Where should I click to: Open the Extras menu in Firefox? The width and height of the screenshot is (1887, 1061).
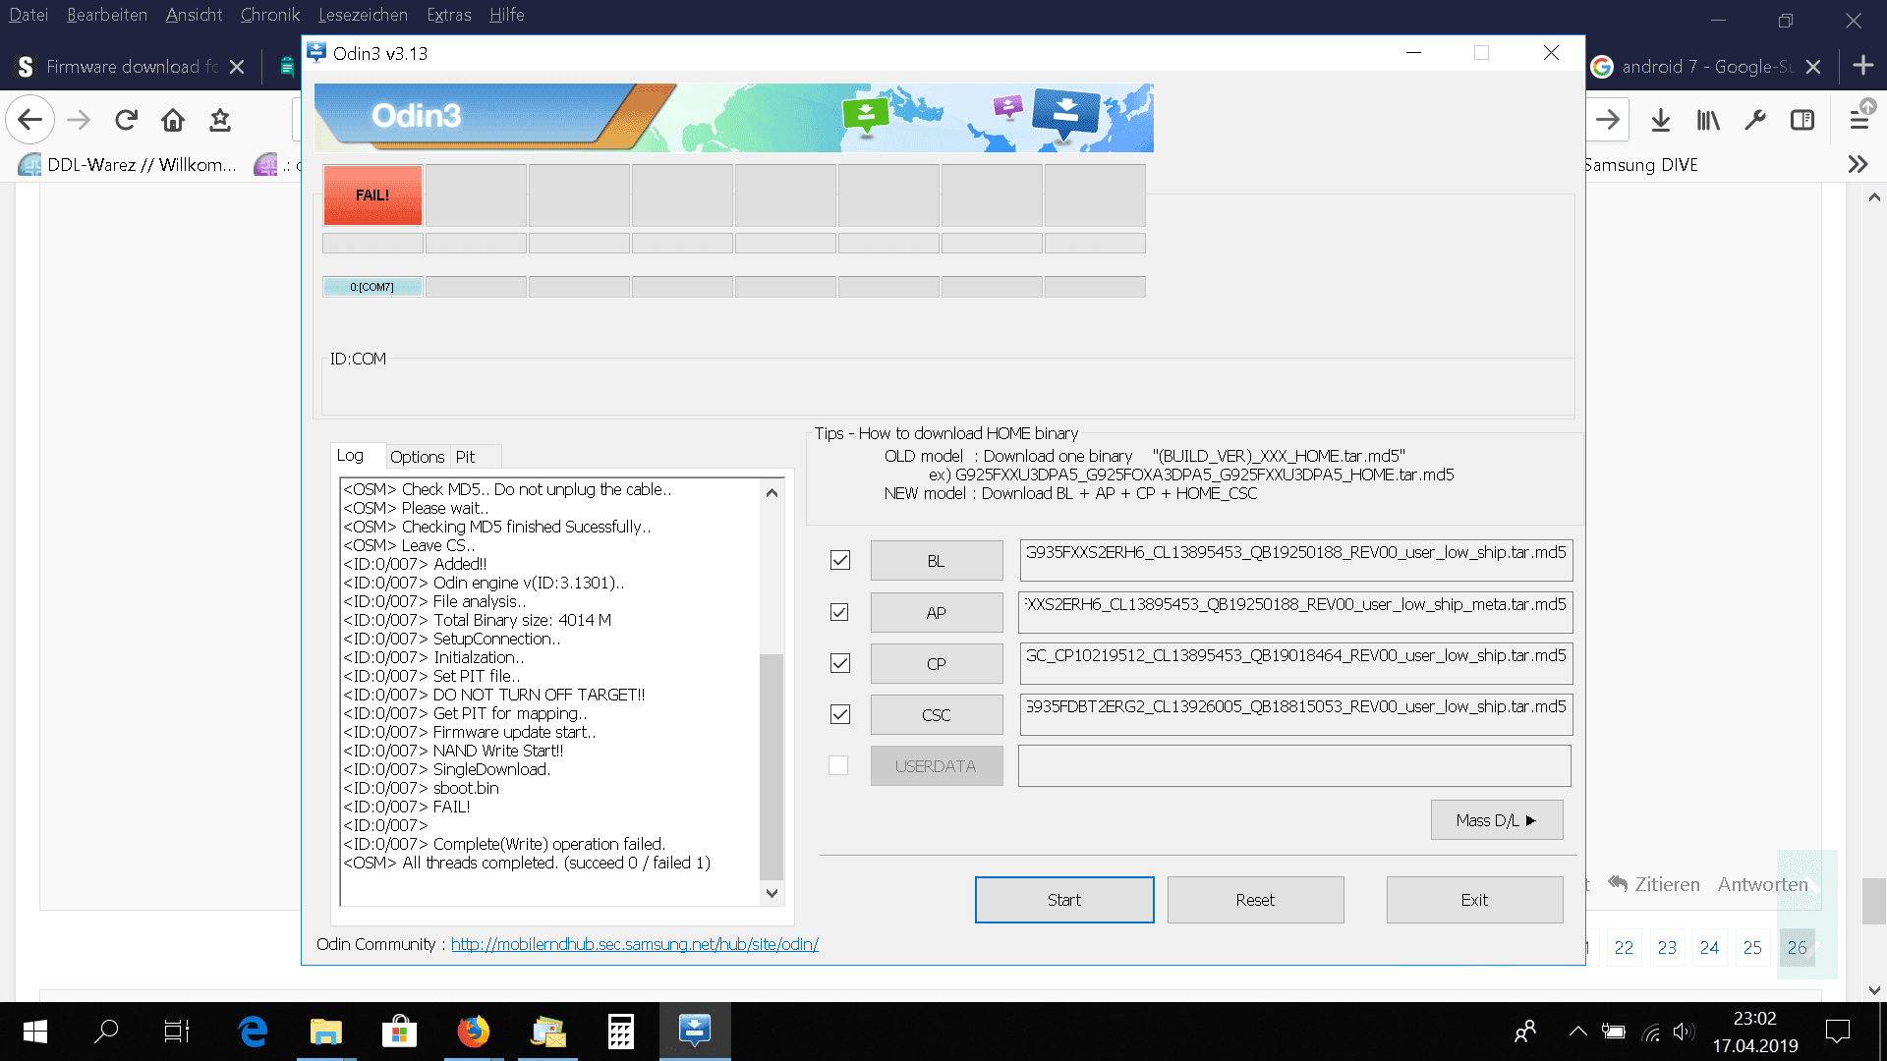click(x=449, y=15)
